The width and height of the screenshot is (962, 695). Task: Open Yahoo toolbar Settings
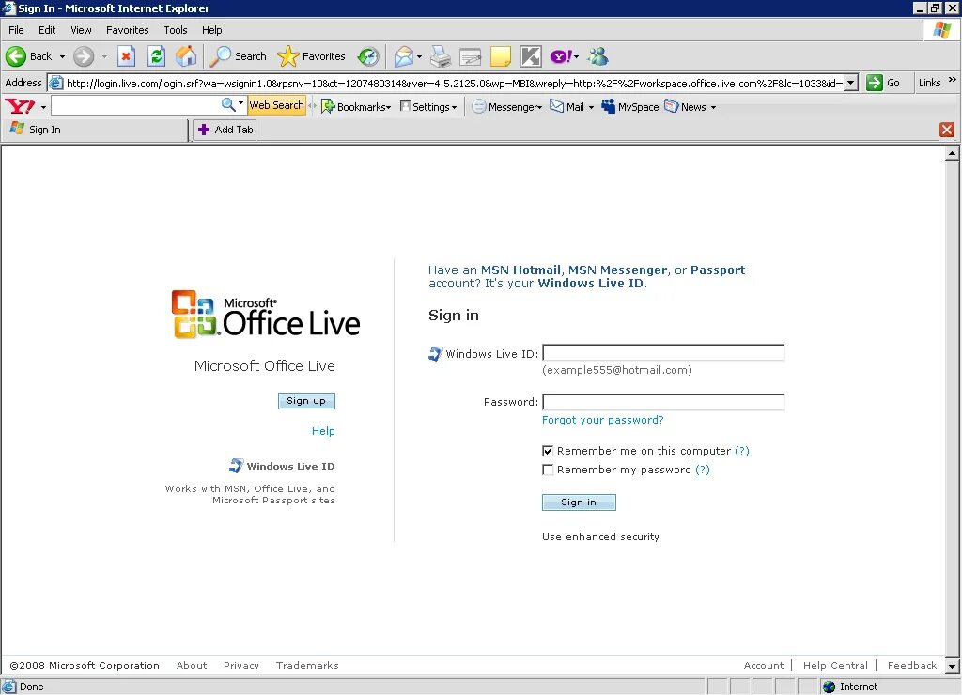(x=428, y=107)
